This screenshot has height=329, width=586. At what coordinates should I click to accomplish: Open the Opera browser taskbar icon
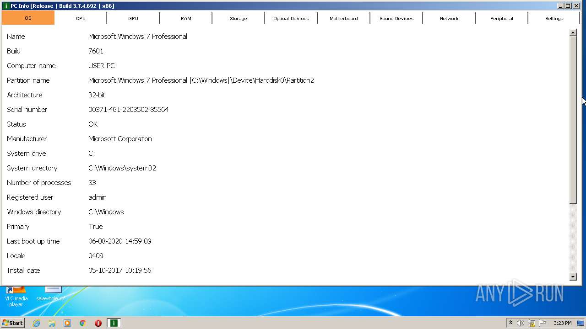[x=98, y=323]
